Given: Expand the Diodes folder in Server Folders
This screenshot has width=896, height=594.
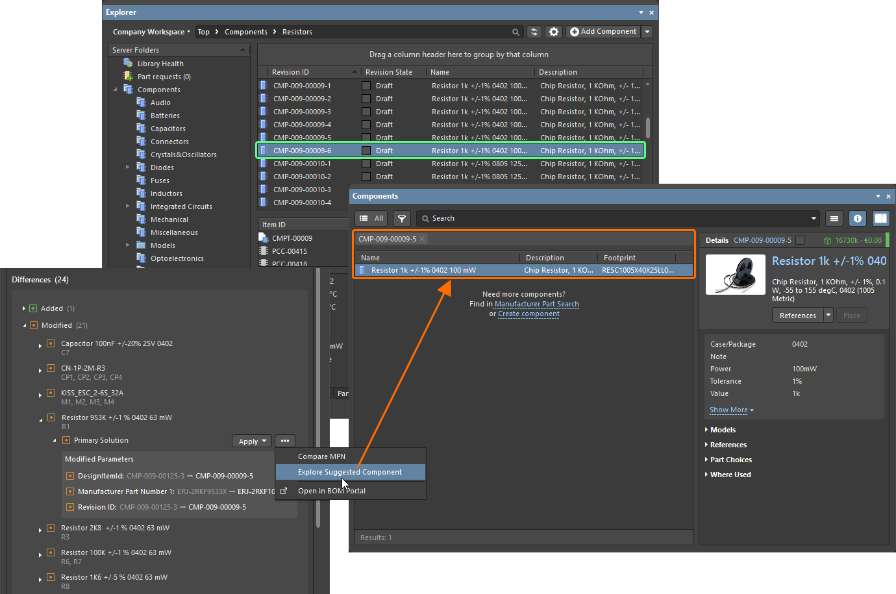Looking at the screenshot, I should click(129, 167).
